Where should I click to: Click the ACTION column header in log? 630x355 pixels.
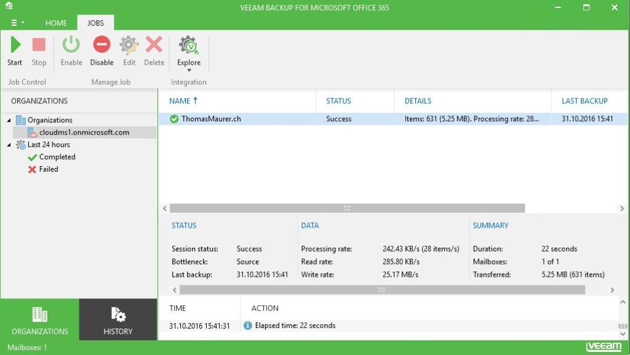pos(265,308)
